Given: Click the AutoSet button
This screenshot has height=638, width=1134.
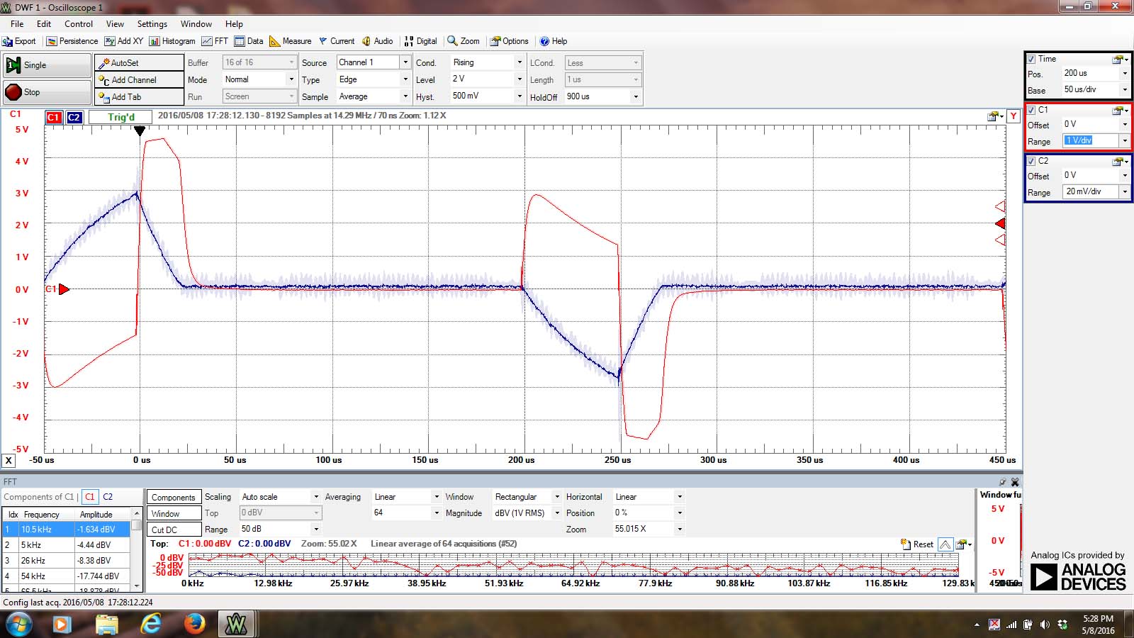Looking at the screenshot, I should (139, 63).
